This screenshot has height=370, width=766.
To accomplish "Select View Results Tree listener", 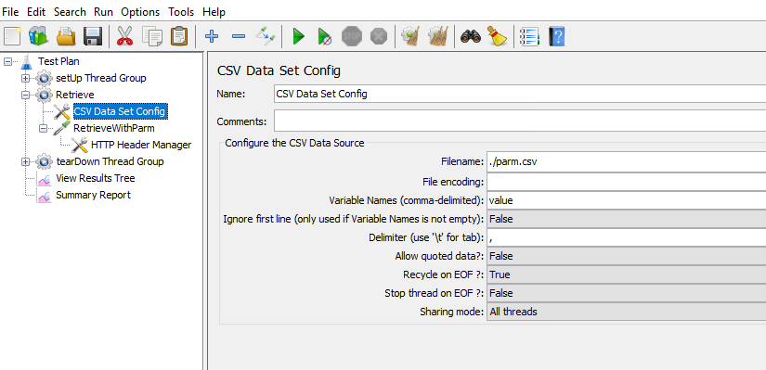I will 96,178.
